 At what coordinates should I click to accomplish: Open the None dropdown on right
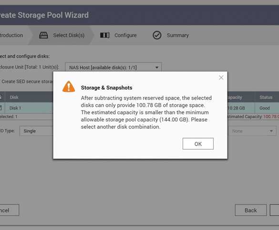pos(252,131)
